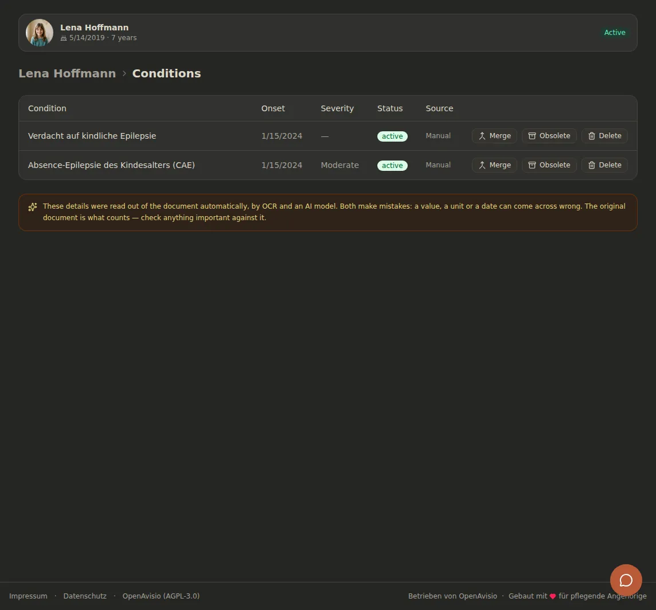This screenshot has width=656, height=610.
Task: Open the Impressum footer link
Action: [x=28, y=596]
